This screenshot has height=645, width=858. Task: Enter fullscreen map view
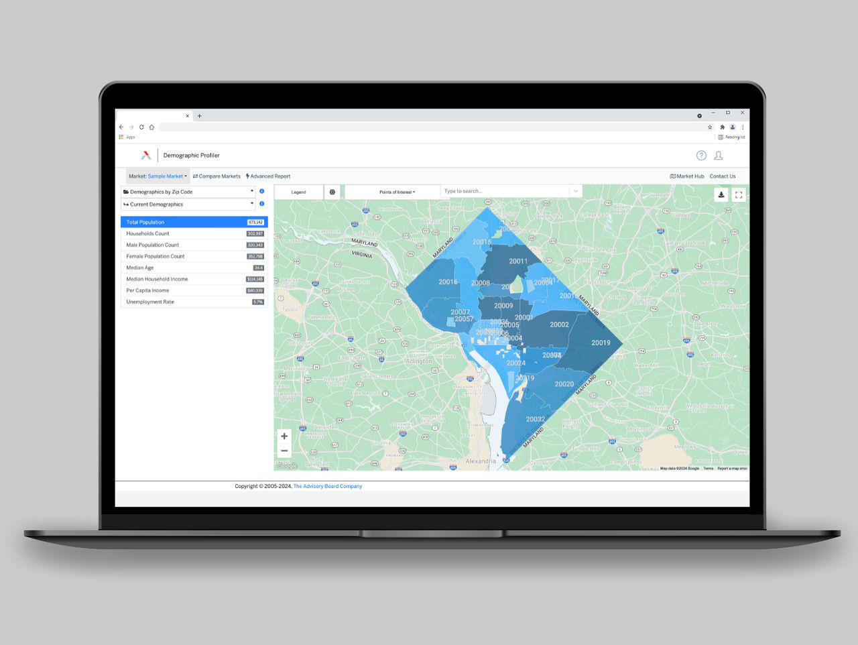click(739, 195)
